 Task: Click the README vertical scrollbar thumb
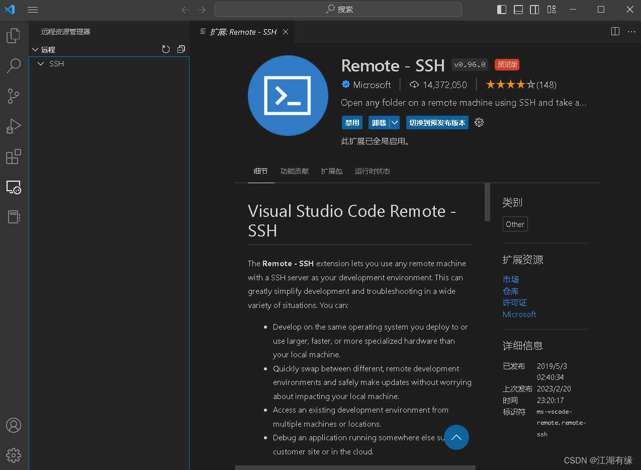click(x=487, y=202)
